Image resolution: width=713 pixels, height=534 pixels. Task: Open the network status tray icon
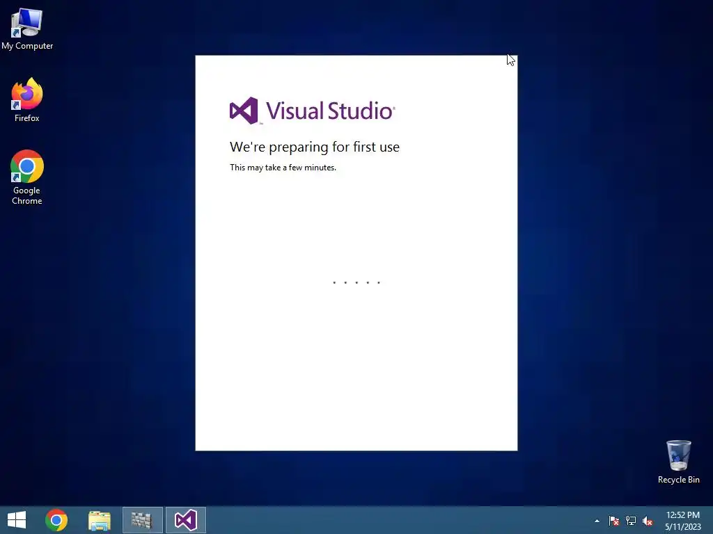pos(631,521)
